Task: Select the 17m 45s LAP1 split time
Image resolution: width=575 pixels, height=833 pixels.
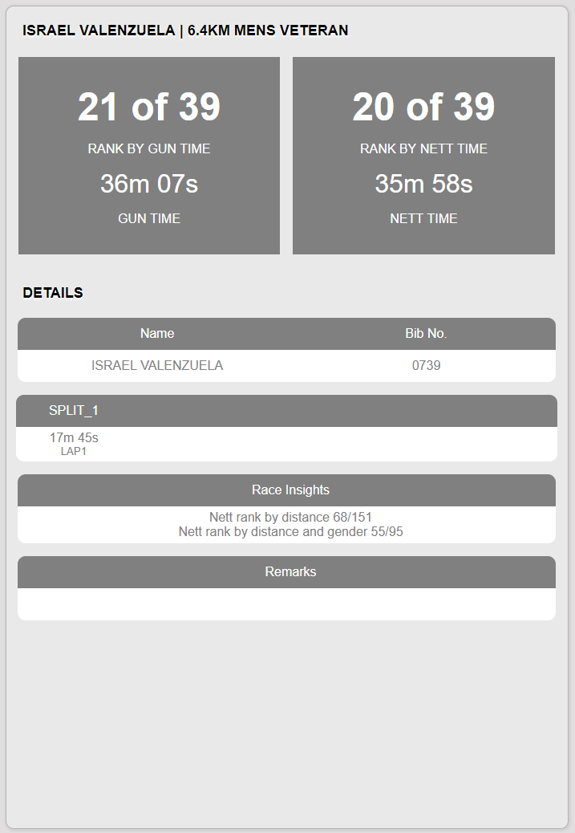Action: [74, 444]
